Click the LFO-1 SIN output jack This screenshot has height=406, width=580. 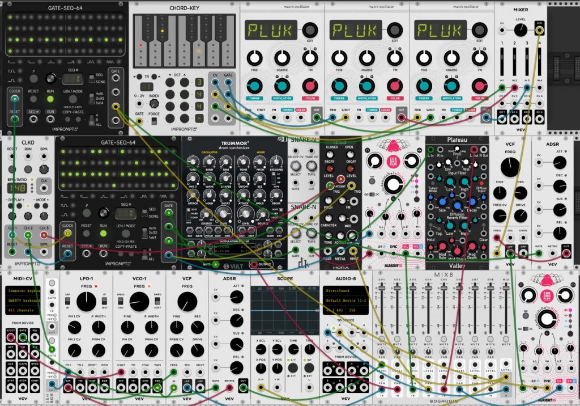[x=68, y=387]
